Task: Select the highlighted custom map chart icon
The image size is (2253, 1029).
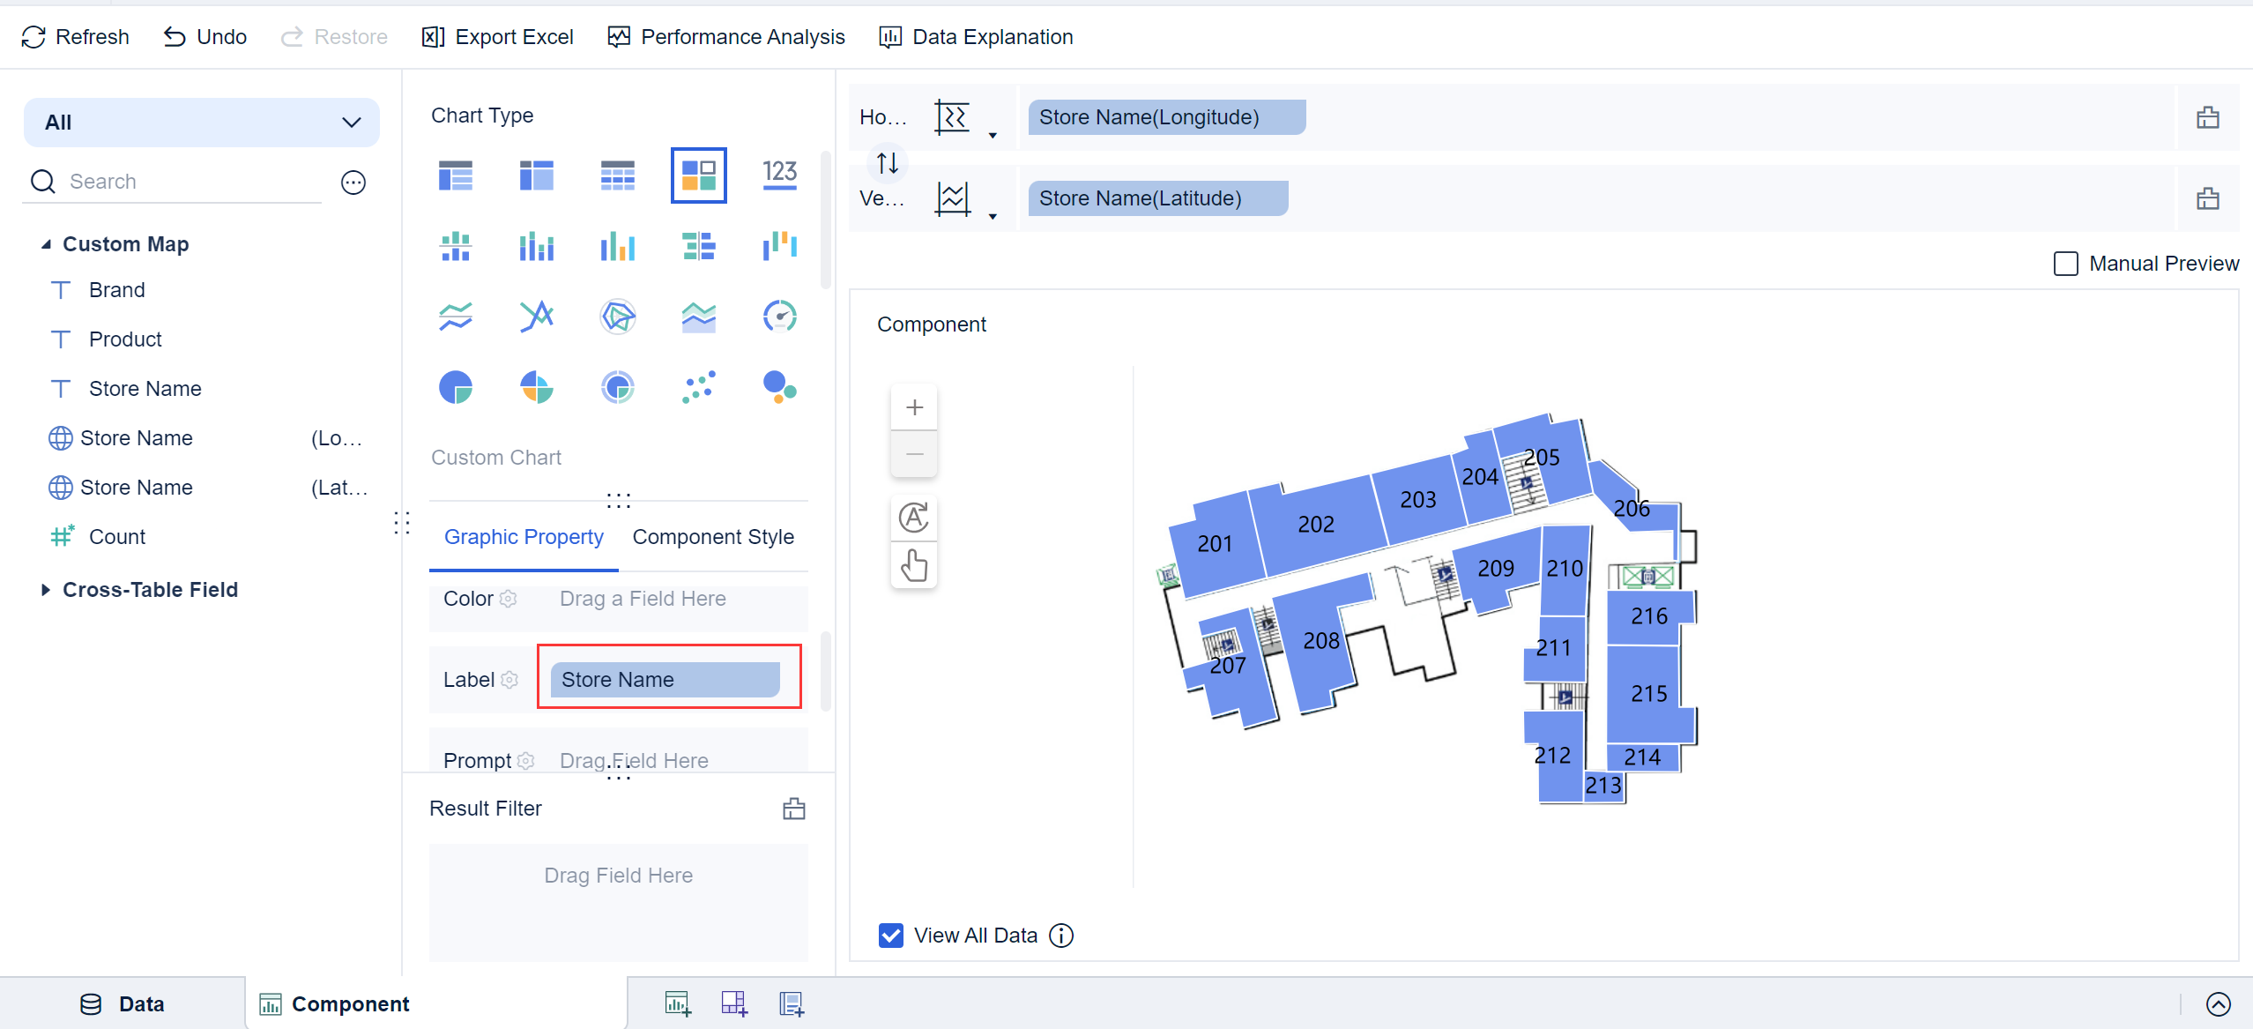Action: coord(699,175)
